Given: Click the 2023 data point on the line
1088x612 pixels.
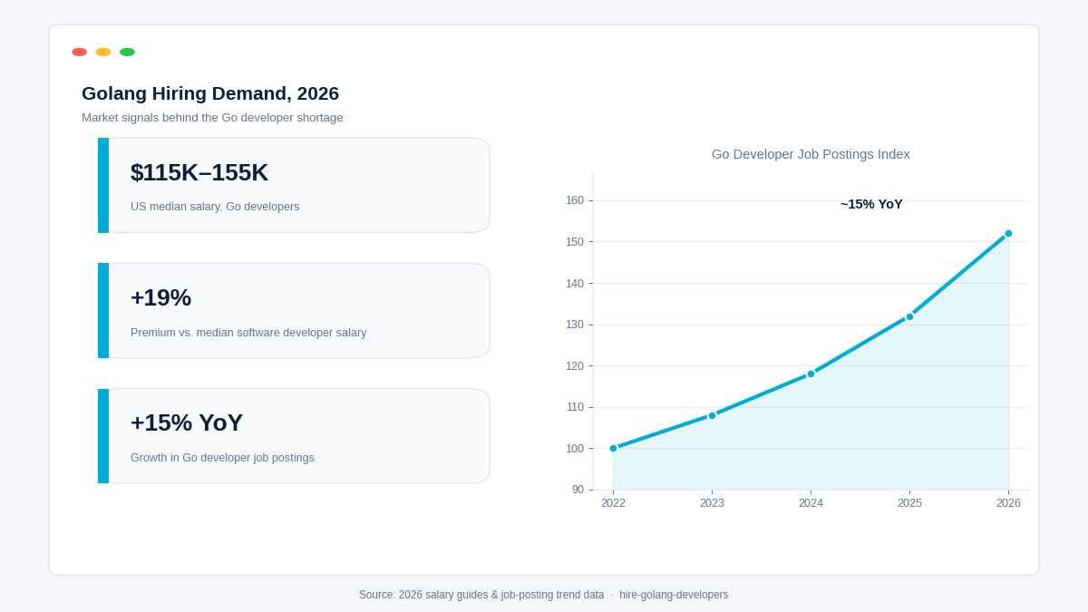Looking at the screenshot, I should tap(712, 415).
